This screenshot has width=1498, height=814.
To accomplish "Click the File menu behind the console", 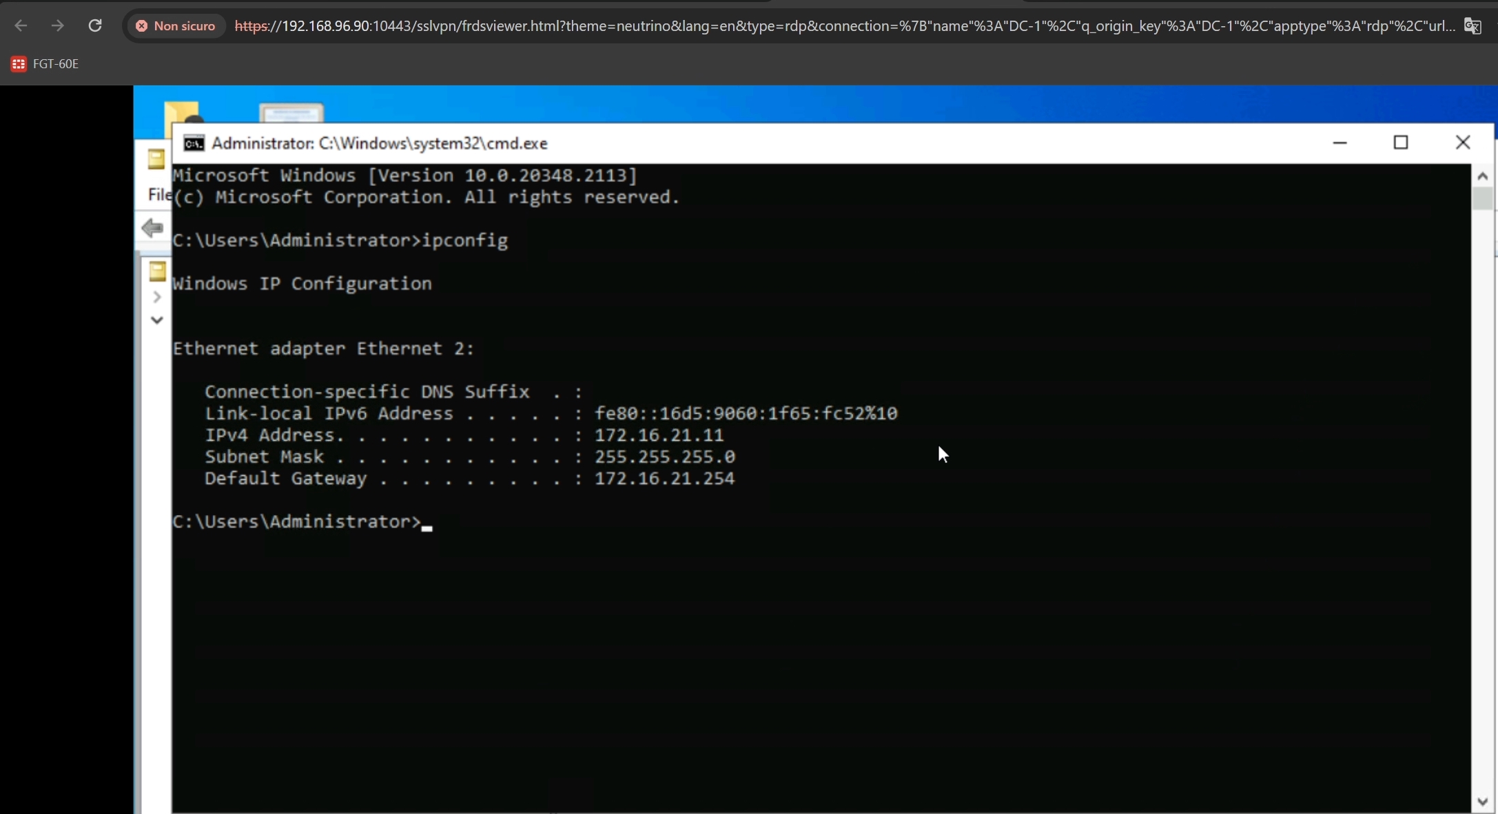I will 159,195.
